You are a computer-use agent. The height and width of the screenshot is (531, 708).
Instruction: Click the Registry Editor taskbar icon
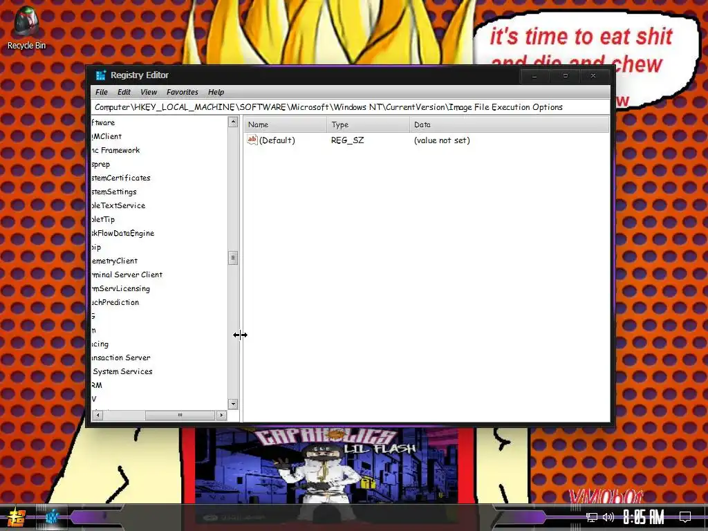51,517
